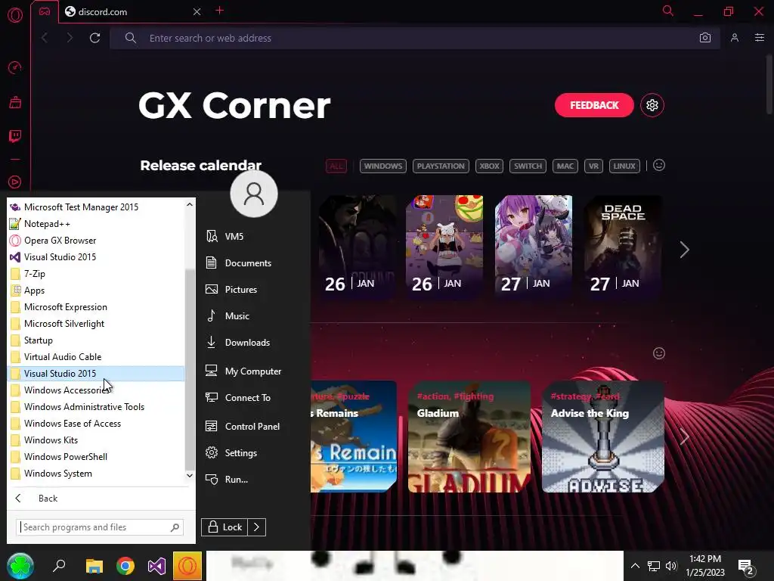The height and width of the screenshot is (581, 774).
Task: Reload the current page
Action: tap(94, 38)
